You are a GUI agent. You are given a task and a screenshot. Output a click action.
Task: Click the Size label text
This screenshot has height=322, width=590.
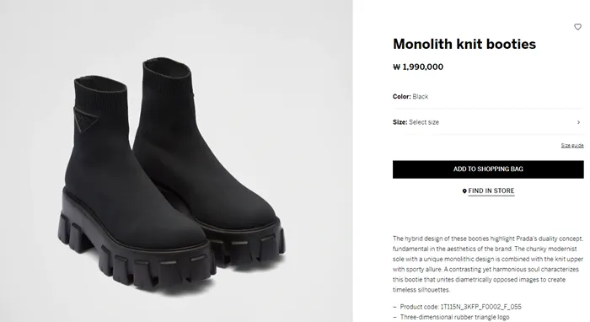[x=400, y=122]
